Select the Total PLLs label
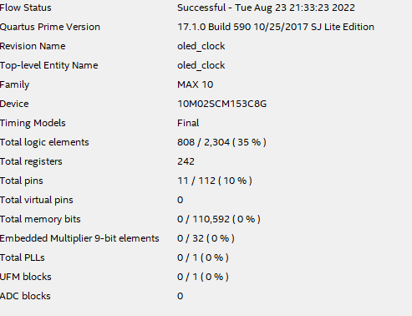 click(23, 257)
